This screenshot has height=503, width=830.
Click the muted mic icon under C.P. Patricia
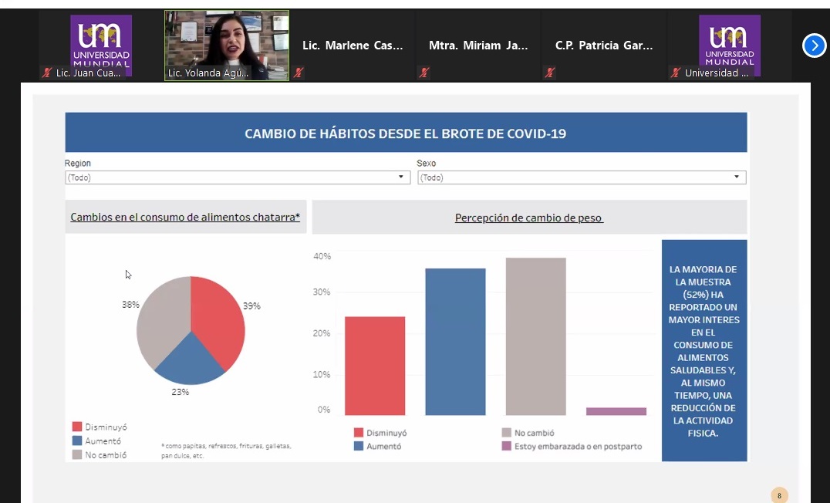[549, 73]
